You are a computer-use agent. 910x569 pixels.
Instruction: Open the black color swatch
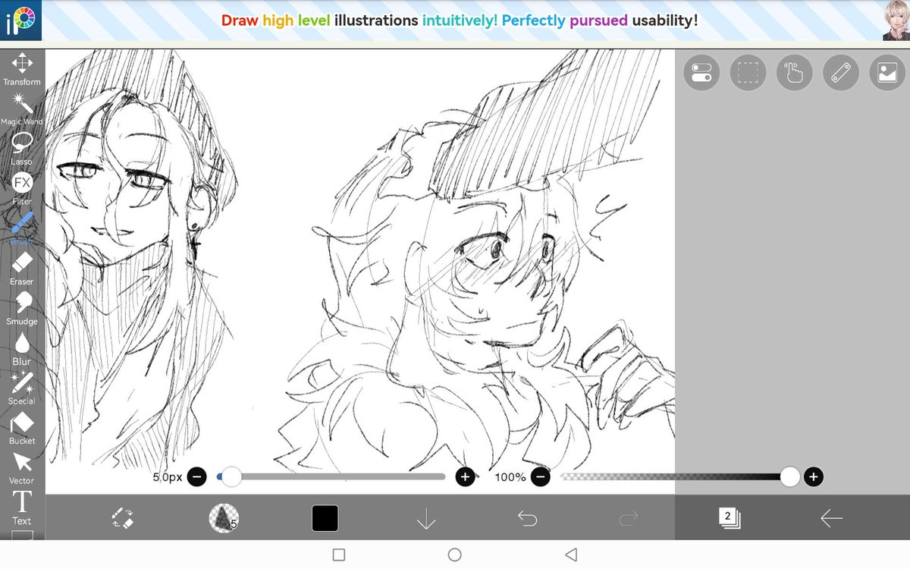[325, 518]
